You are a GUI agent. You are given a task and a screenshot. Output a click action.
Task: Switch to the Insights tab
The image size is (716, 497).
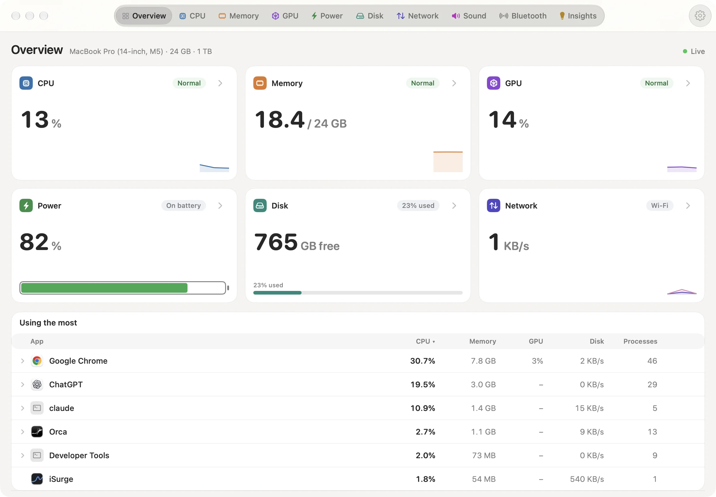pos(578,16)
